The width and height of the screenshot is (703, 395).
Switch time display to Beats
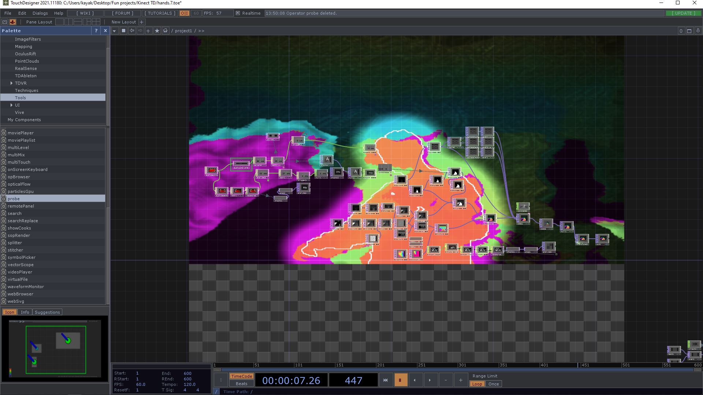point(241,384)
